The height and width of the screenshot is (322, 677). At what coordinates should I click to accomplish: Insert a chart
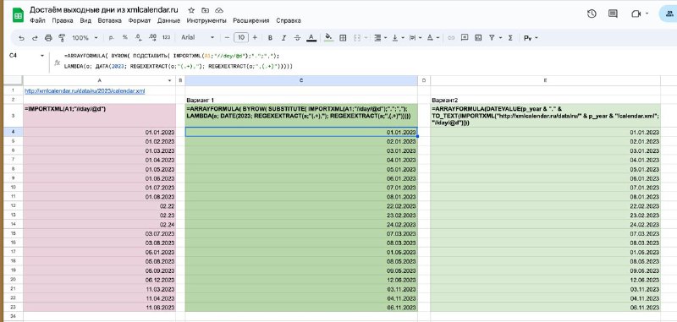pyautogui.click(x=478, y=38)
